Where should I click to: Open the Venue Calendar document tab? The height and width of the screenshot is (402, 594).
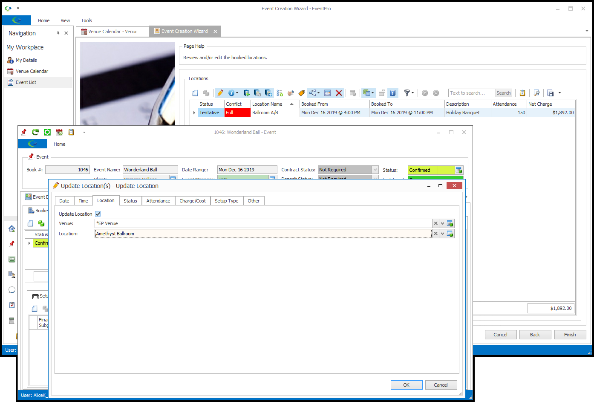click(x=112, y=32)
